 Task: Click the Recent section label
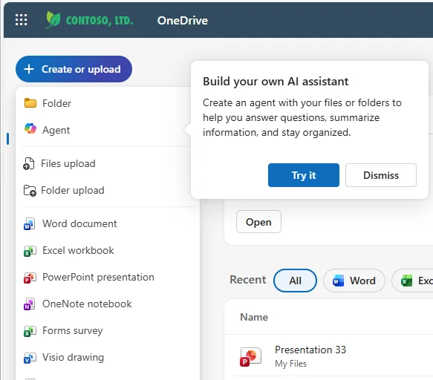point(248,280)
